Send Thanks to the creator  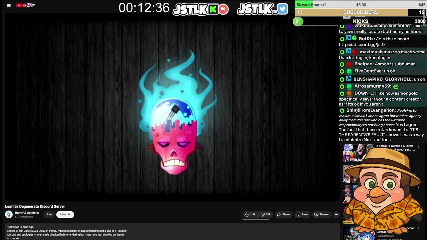coord(322,214)
